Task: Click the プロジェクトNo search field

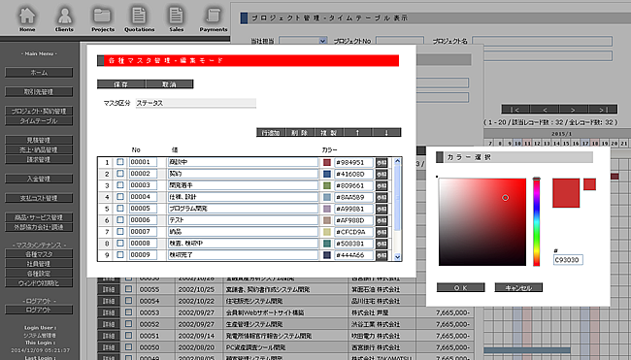Action: click(x=400, y=41)
